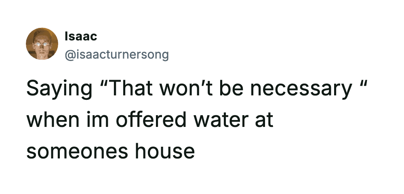Click the opening quotation mark before "That"
Image resolution: width=404 pixels, height=194 pixels.
click(107, 85)
